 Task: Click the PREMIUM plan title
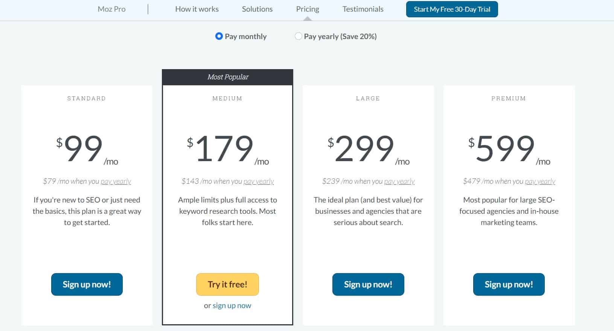tap(509, 98)
